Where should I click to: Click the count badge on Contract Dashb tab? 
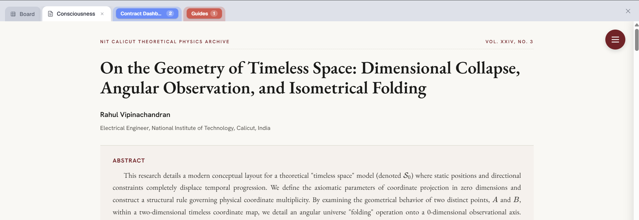170,14
